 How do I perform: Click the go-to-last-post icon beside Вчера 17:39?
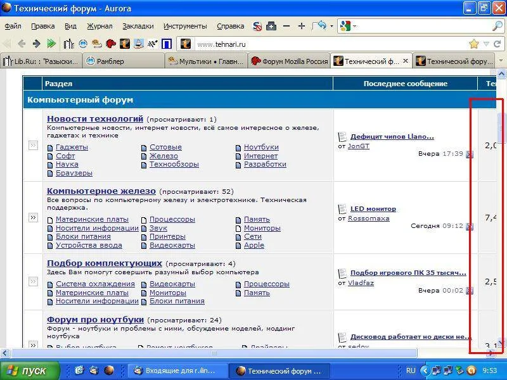click(x=470, y=154)
